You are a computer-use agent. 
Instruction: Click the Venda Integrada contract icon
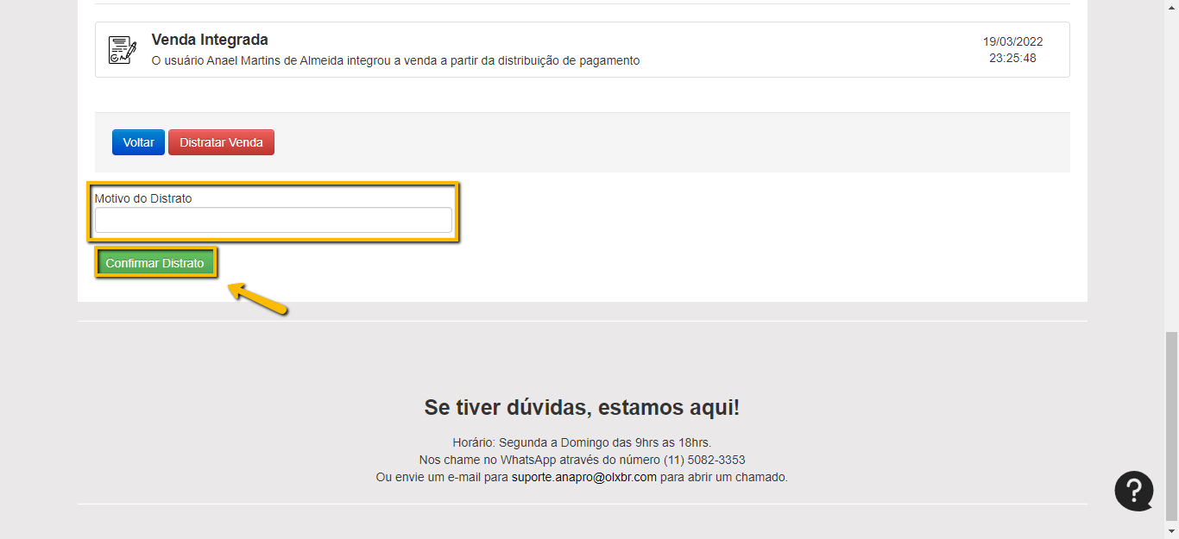point(122,50)
